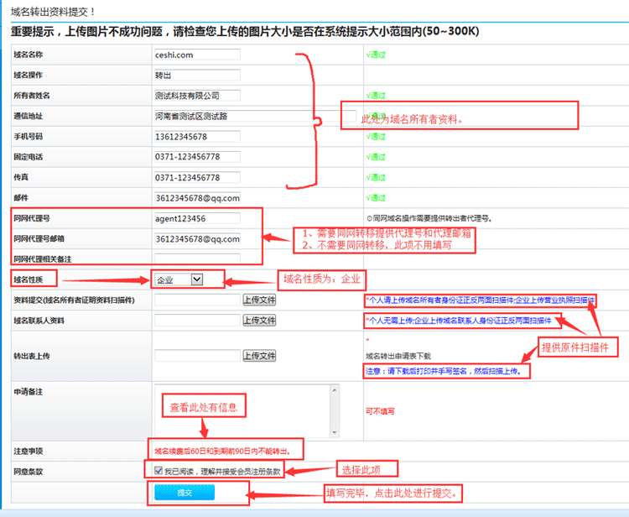Screen dimensions: 629x517
Task: Click 上传文件 button in the 转出表上传 row
Action: (x=259, y=356)
